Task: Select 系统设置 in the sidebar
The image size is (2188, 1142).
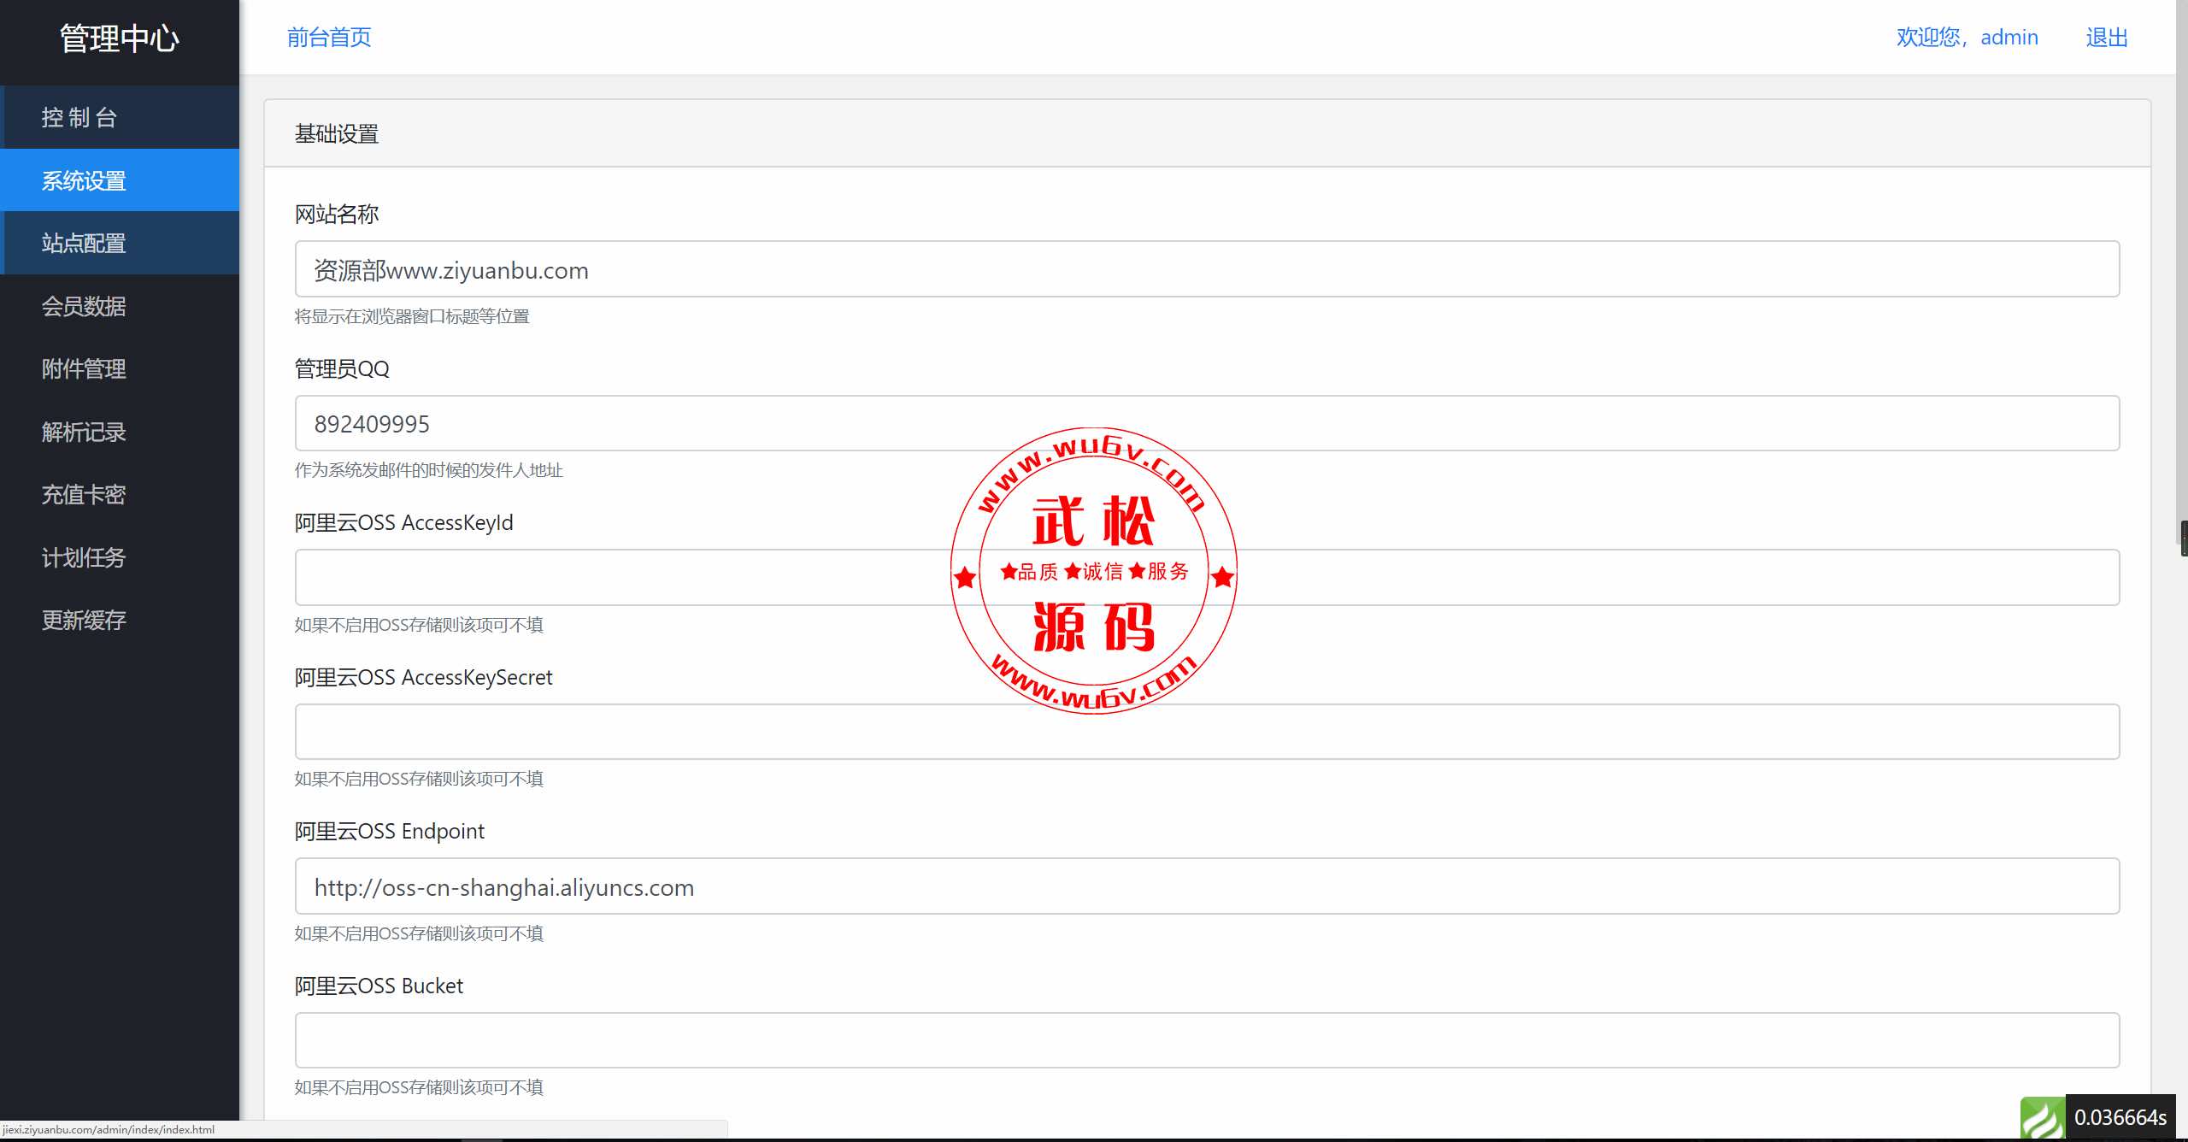Action: point(120,180)
